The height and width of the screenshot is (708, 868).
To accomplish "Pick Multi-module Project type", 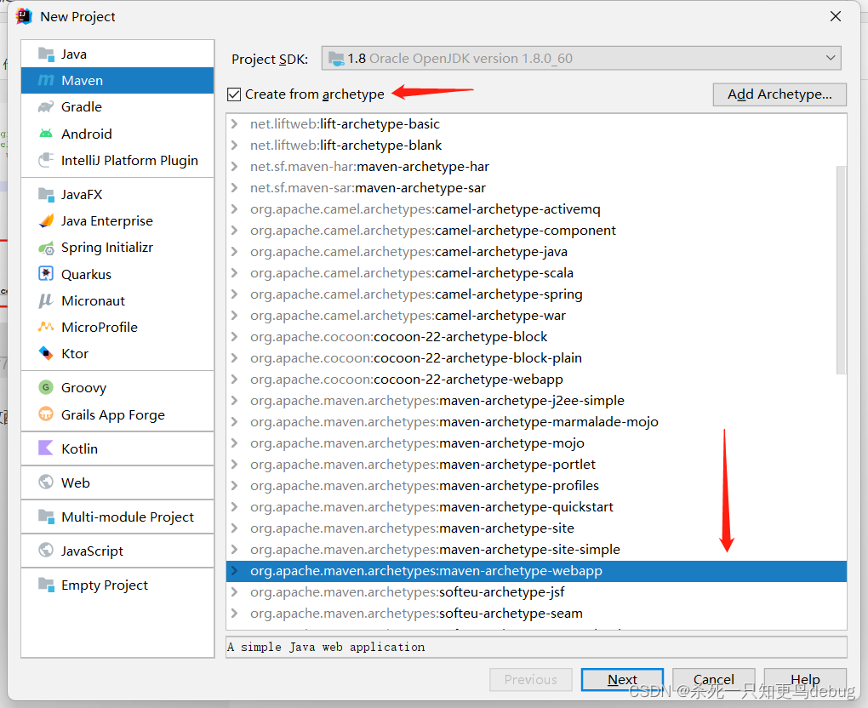I will (x=117, y=517).
